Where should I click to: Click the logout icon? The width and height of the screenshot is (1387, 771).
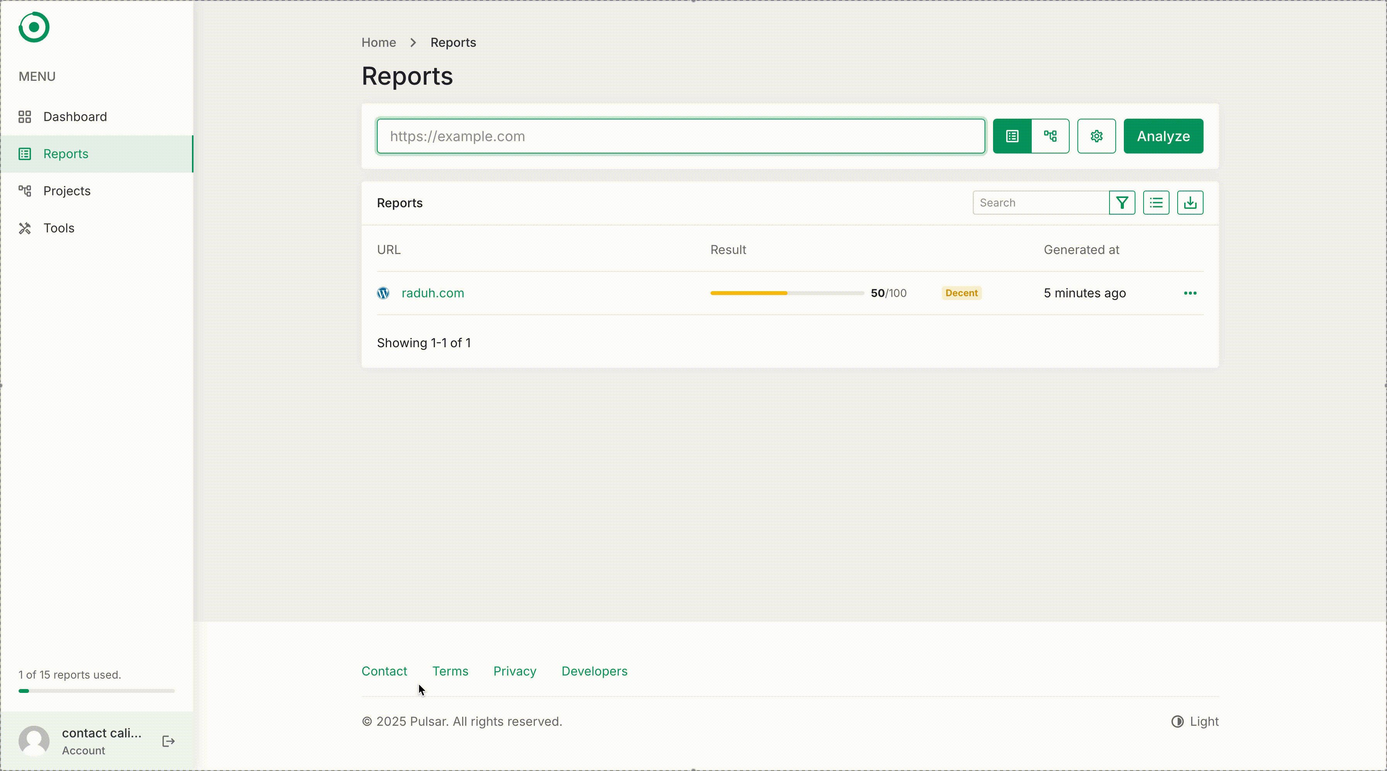click(x=168, y=741)
